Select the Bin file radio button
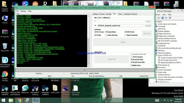The width and height of the screenshot is (184, 103). [95, 21]
